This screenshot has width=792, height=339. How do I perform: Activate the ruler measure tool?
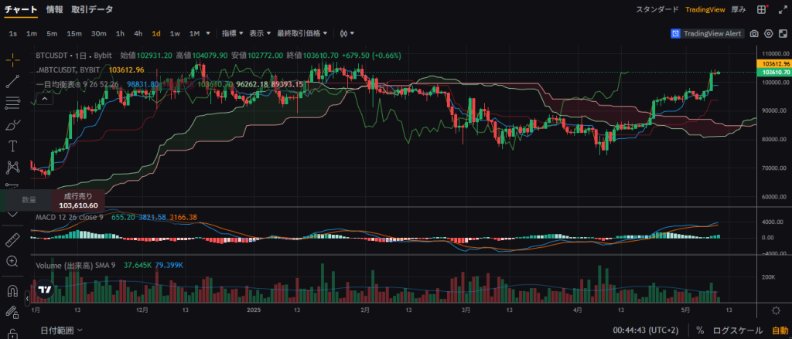point(12,239)
